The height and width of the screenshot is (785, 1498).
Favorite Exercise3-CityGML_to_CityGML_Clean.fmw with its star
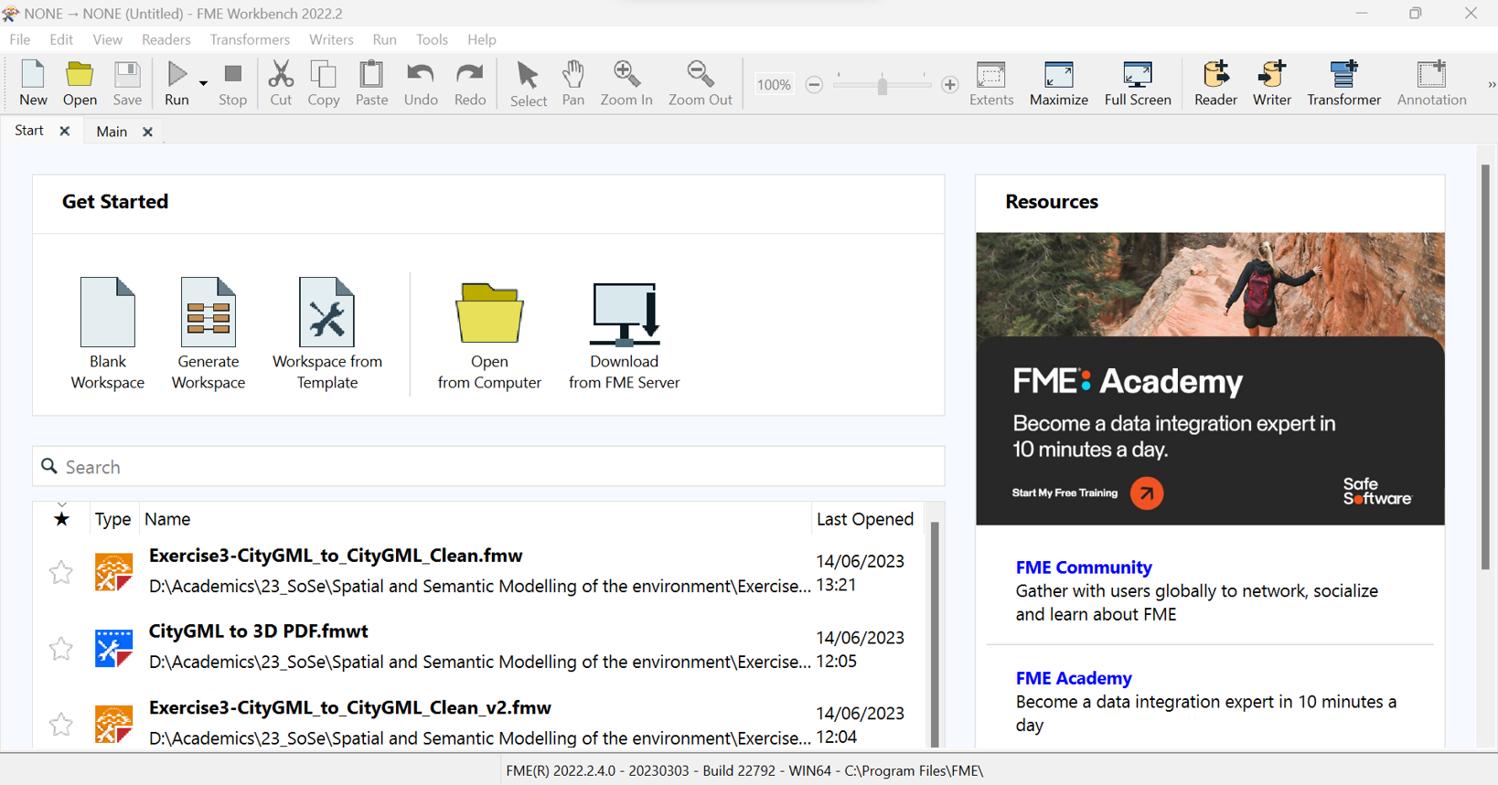pos(61,572)
